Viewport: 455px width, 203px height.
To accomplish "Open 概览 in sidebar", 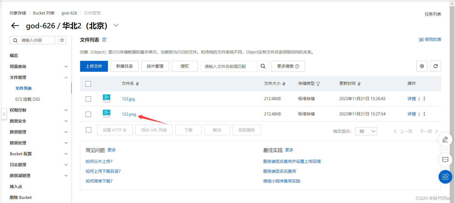I will tap(14, 56).
